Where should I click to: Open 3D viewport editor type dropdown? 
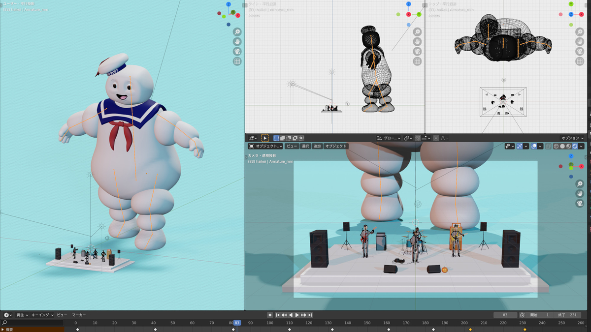(x=253, y=138)
